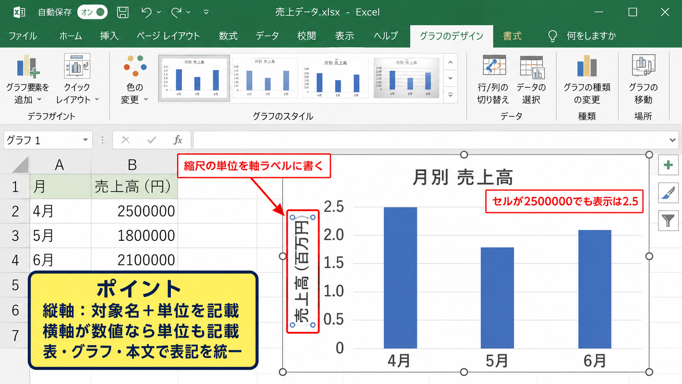Click inside the formula bar input
The image size is (682, 384).
click(430, 140)
